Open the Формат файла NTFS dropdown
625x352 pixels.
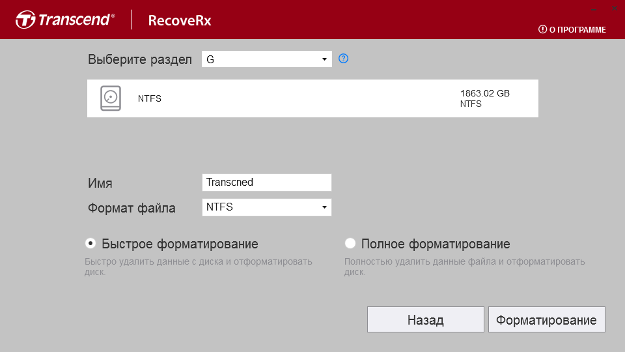click(267, 207)
